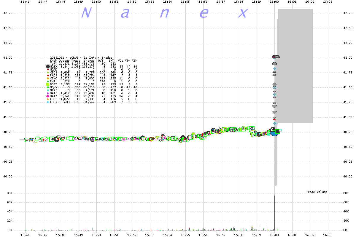Click the NQNX shares value 80,219
This screenshot has width=356, height=237.
tap(89, 87)
